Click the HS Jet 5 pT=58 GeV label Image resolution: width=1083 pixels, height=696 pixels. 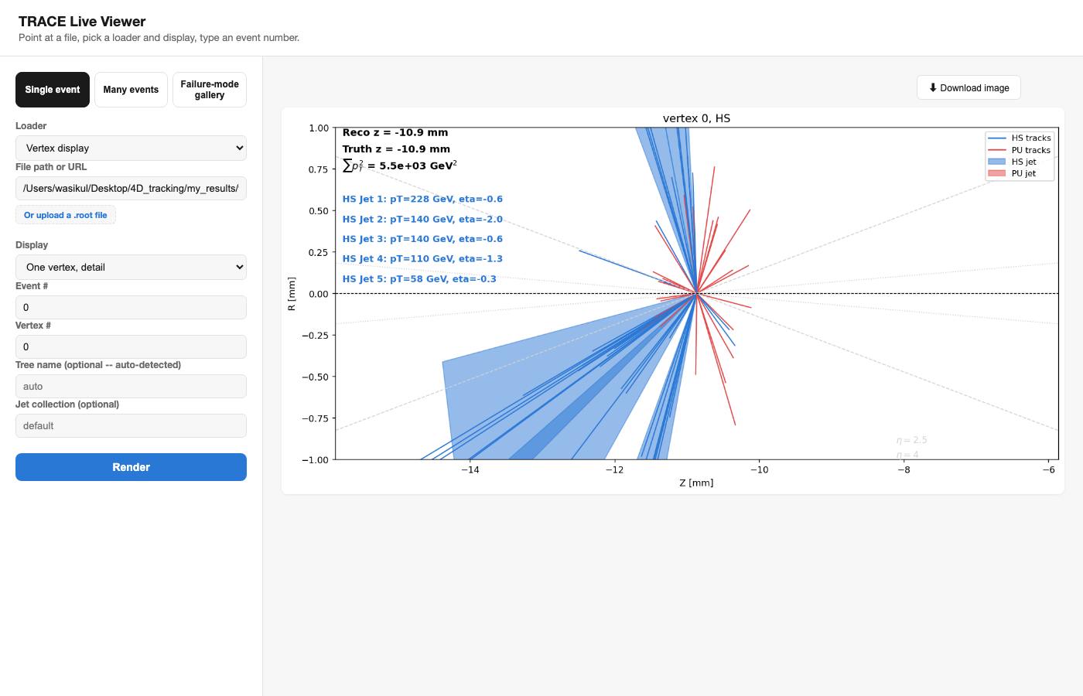(x=419, y=278)
